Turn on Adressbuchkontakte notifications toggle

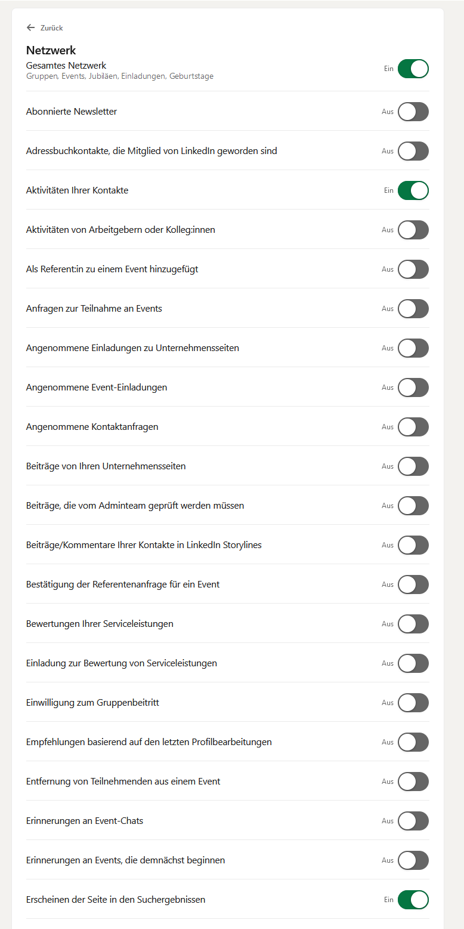pyautogui.click(x=413, y=151)
